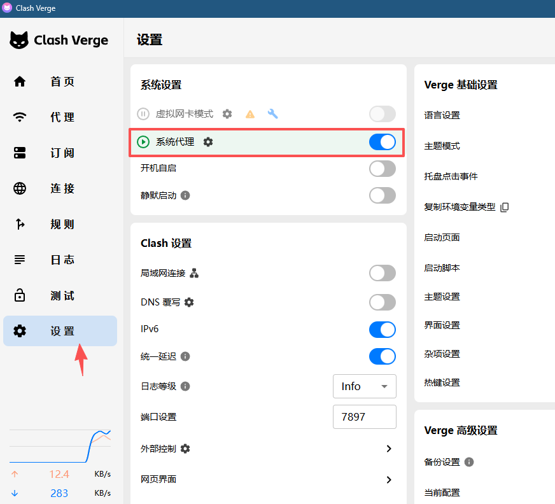Expand the 网页界面 chevron
This screenshot has height=504, width=555.
click(389, 480)
